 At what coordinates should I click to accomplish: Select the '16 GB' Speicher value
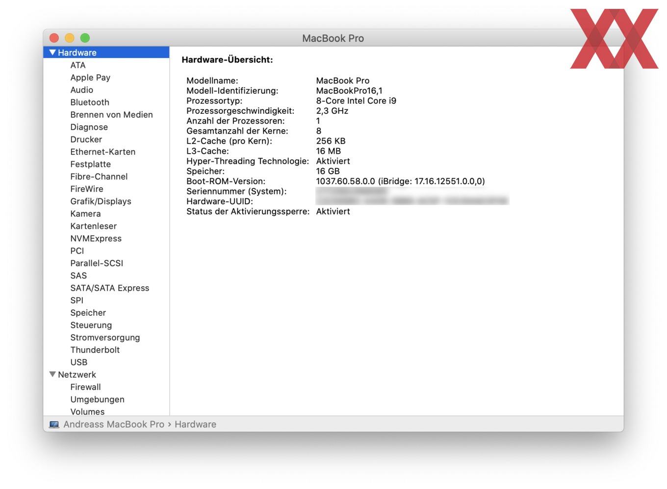click(328, 171)
